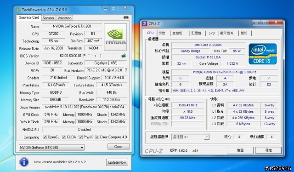This screenshot has width=294, height=172.
Task: Click the blue info icon in update bar
Action: (x=24, y=162)
